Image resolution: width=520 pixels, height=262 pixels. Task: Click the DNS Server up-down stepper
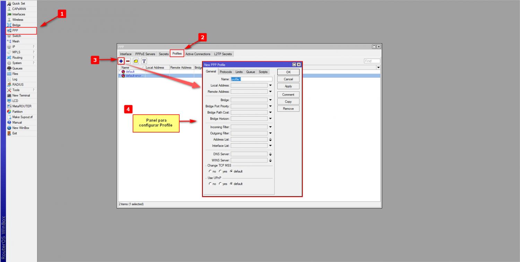click(270, 154)
